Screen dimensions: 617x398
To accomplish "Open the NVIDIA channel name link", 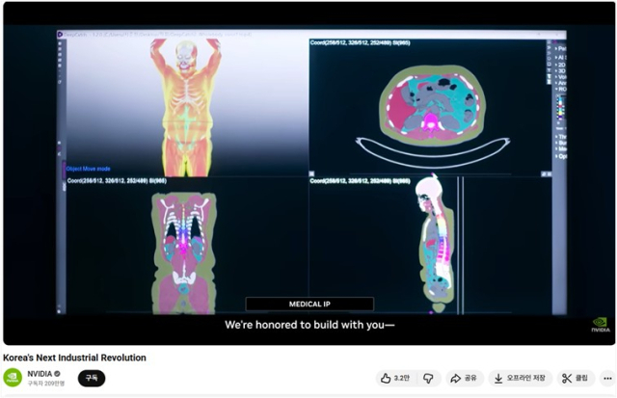I will coord(40,373).
